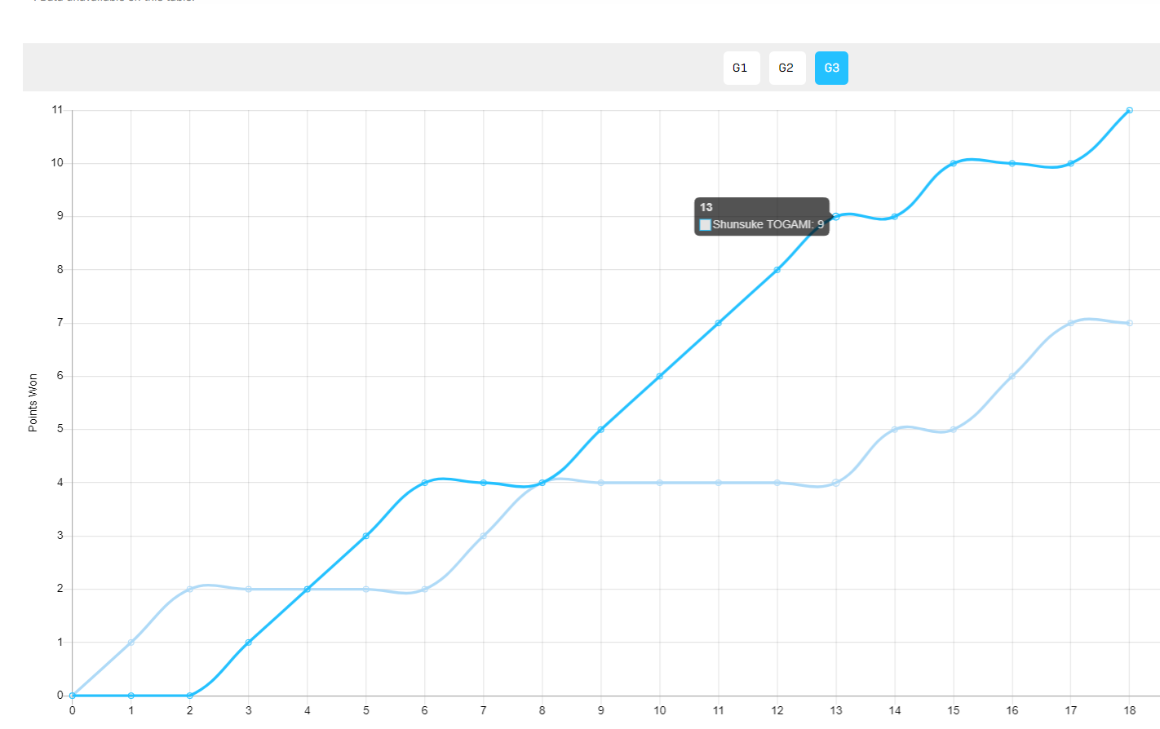This screenshot has width=1160, height=729.
Task: Click the dark line point at rally 9, value 5
Action: coord(601,429)
